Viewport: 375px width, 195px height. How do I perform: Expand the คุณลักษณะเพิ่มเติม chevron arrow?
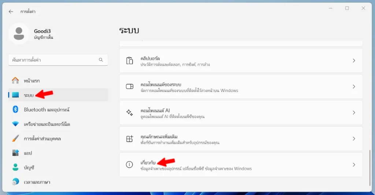(354, 139)
